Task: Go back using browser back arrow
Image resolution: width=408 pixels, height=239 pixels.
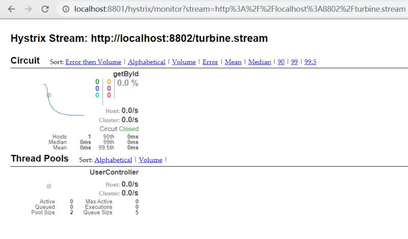Action: click(11, 9)
